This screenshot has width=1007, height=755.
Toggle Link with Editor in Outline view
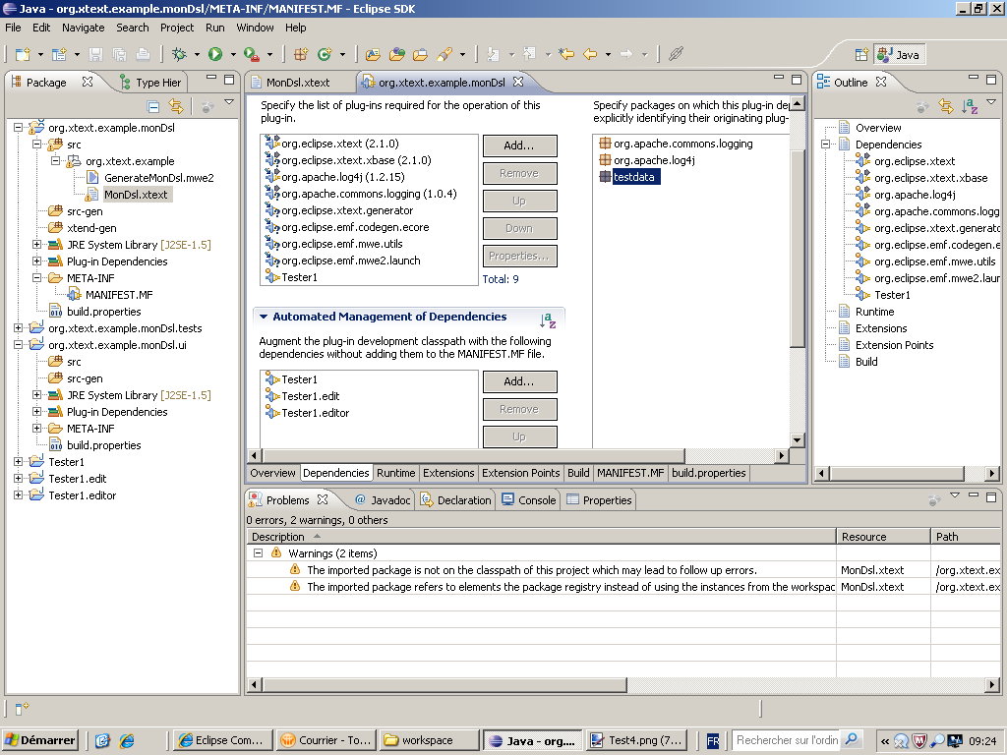pyautogui.click(x=945, y=106)
